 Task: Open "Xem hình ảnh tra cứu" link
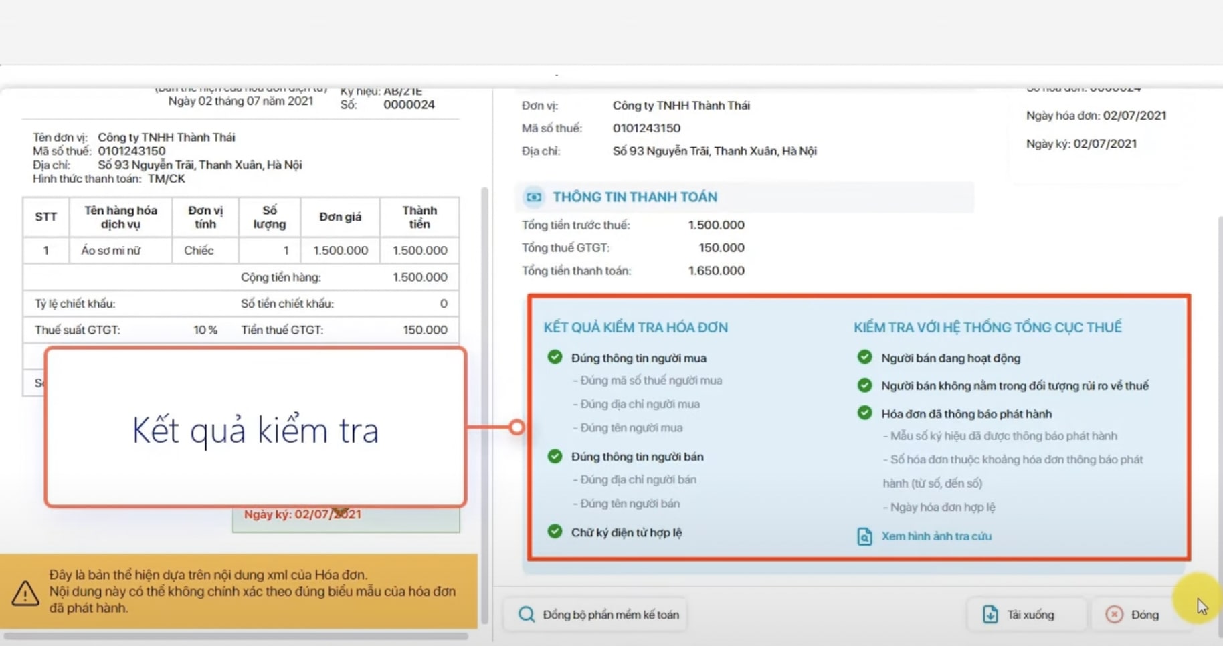click(935, 536)
